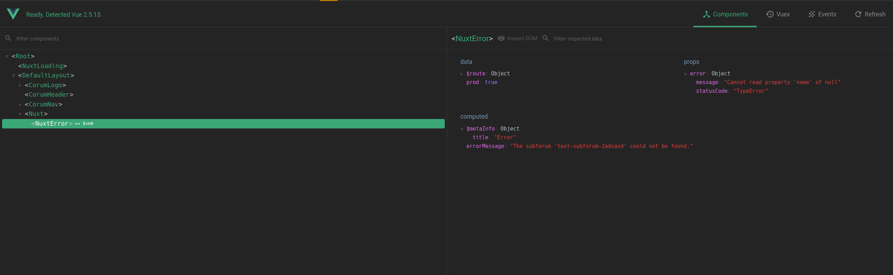Expand the CorumNav node arrow
This screenshot has height=275, width=893.
tap(20, 104)
